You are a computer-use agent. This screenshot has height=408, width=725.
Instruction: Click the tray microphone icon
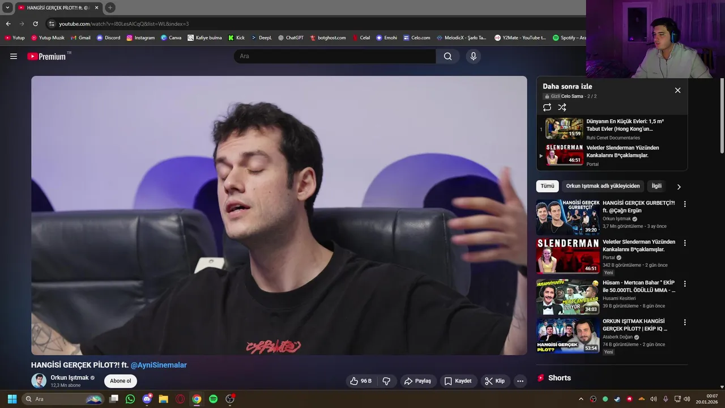click(666, 399)
